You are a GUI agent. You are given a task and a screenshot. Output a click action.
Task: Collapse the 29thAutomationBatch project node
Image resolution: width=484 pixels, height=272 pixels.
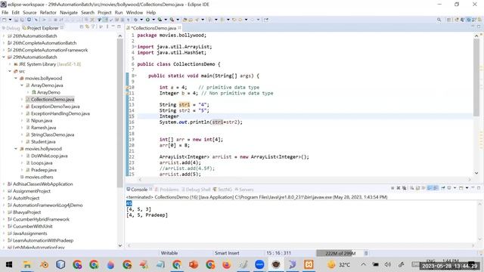[4, 57]
